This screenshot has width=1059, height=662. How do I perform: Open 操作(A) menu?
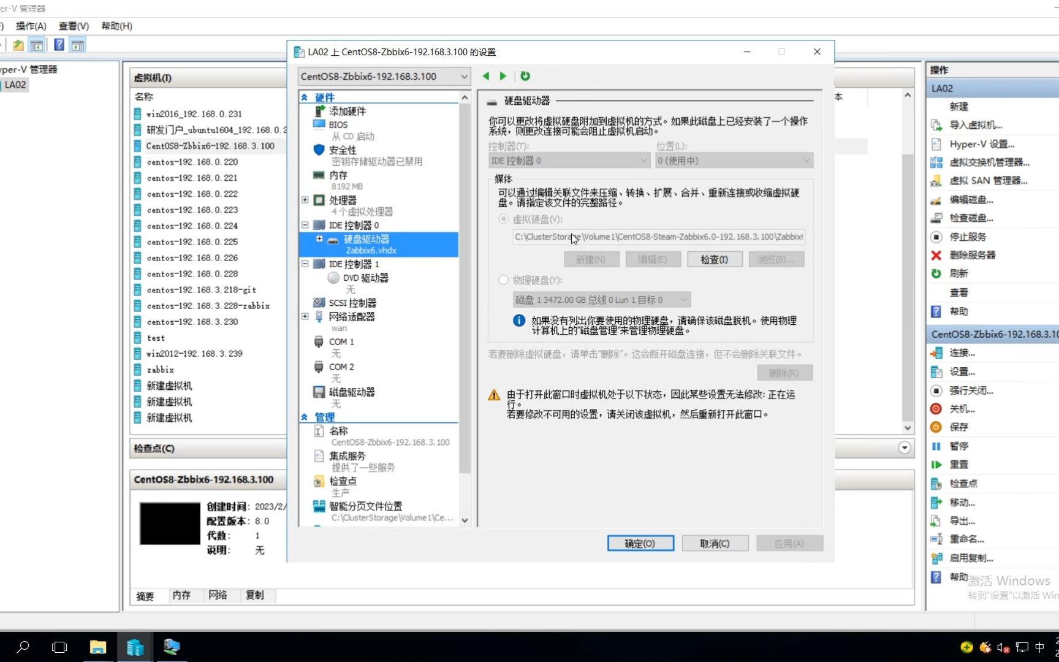31,26
